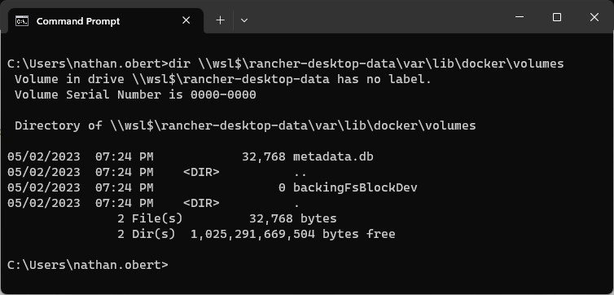The image size is (614, 295).
Task: Click the 32,768 size beside metadata.db
Action: [x=264, y=156]
